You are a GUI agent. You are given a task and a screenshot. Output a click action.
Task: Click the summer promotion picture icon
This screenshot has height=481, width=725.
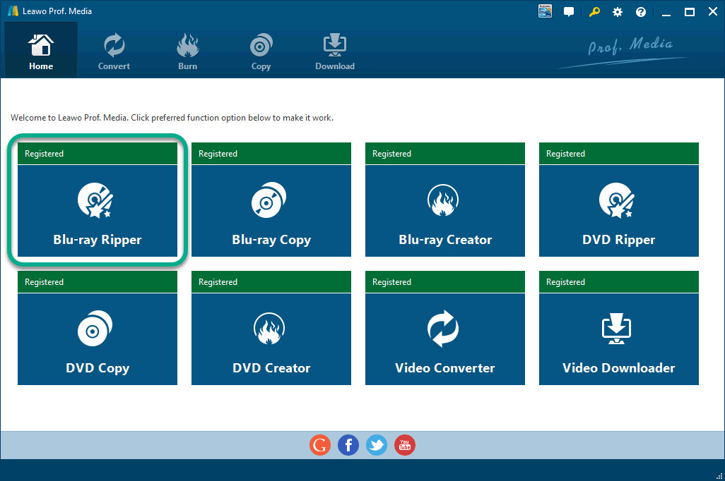[x=545, y=11]
